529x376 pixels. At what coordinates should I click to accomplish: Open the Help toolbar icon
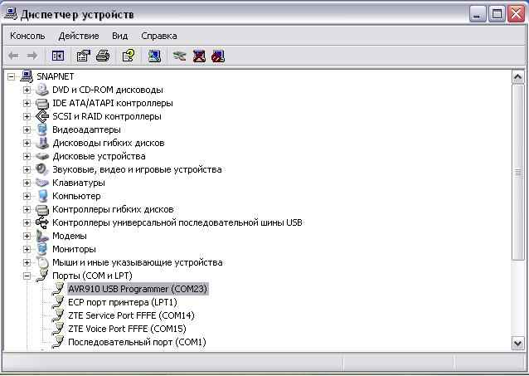(129, 56)
